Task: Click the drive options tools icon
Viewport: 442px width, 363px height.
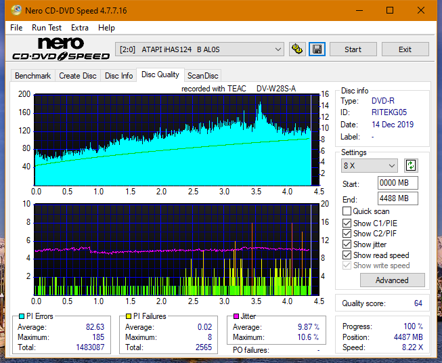Action: 297,49
